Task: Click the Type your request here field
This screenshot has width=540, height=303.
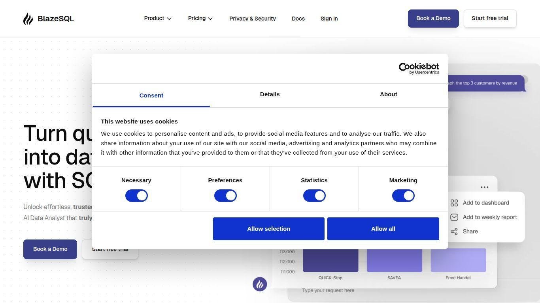Action: (x=328, y=290)
